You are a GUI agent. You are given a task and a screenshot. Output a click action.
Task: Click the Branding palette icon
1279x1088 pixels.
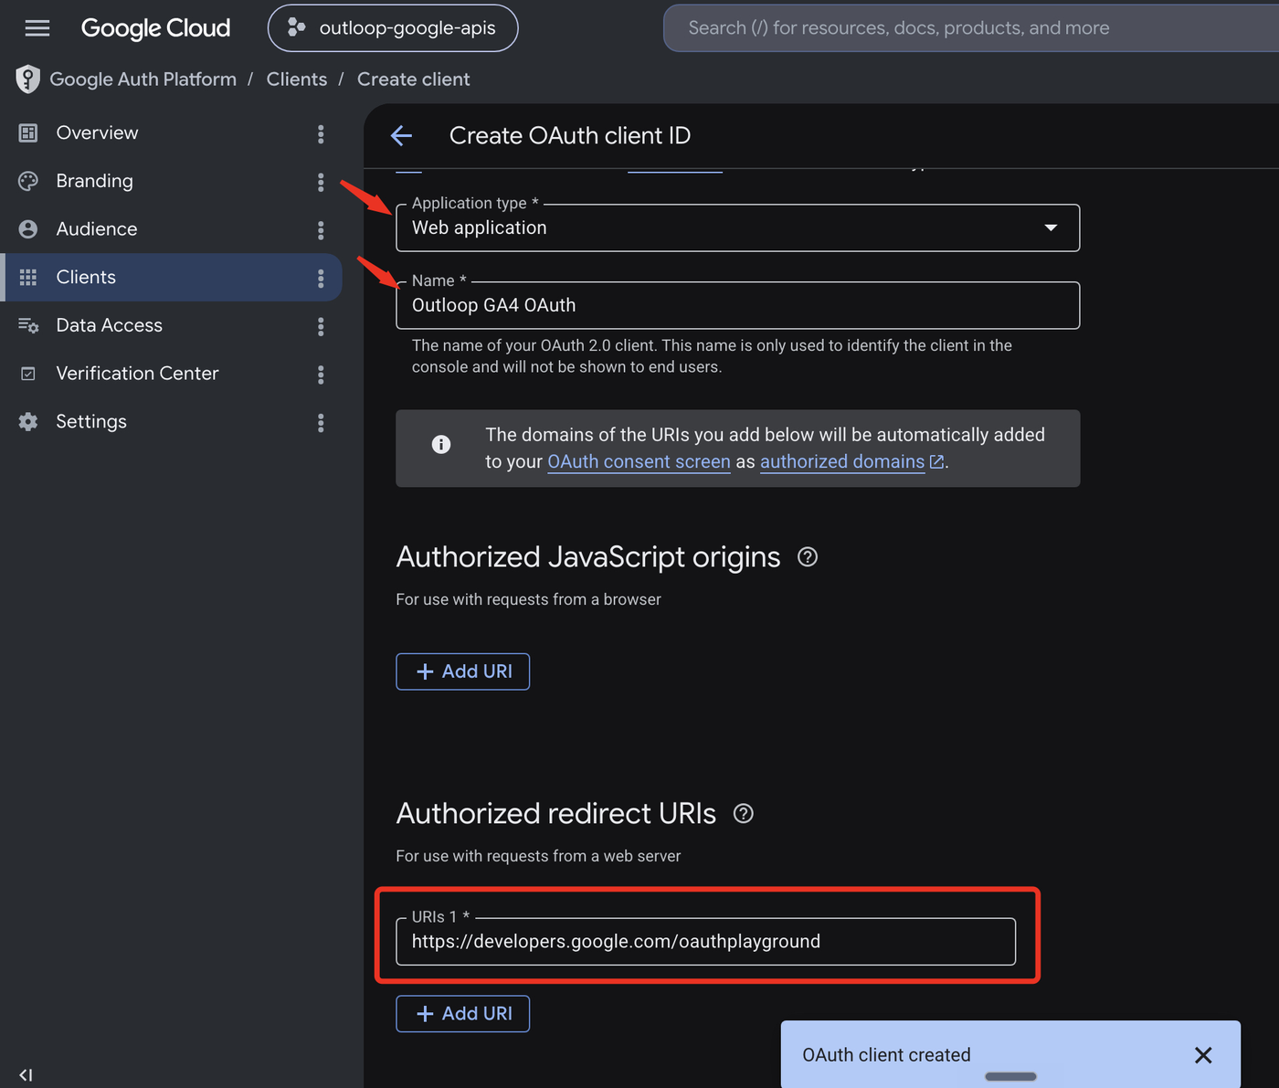coord(28,181)
